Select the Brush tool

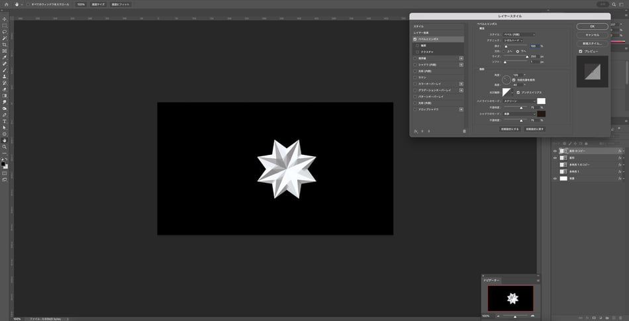click(x=5, y=70)
